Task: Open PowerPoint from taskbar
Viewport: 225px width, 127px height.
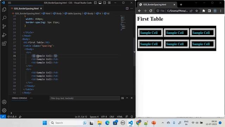Action: click(x=154, y=123)
